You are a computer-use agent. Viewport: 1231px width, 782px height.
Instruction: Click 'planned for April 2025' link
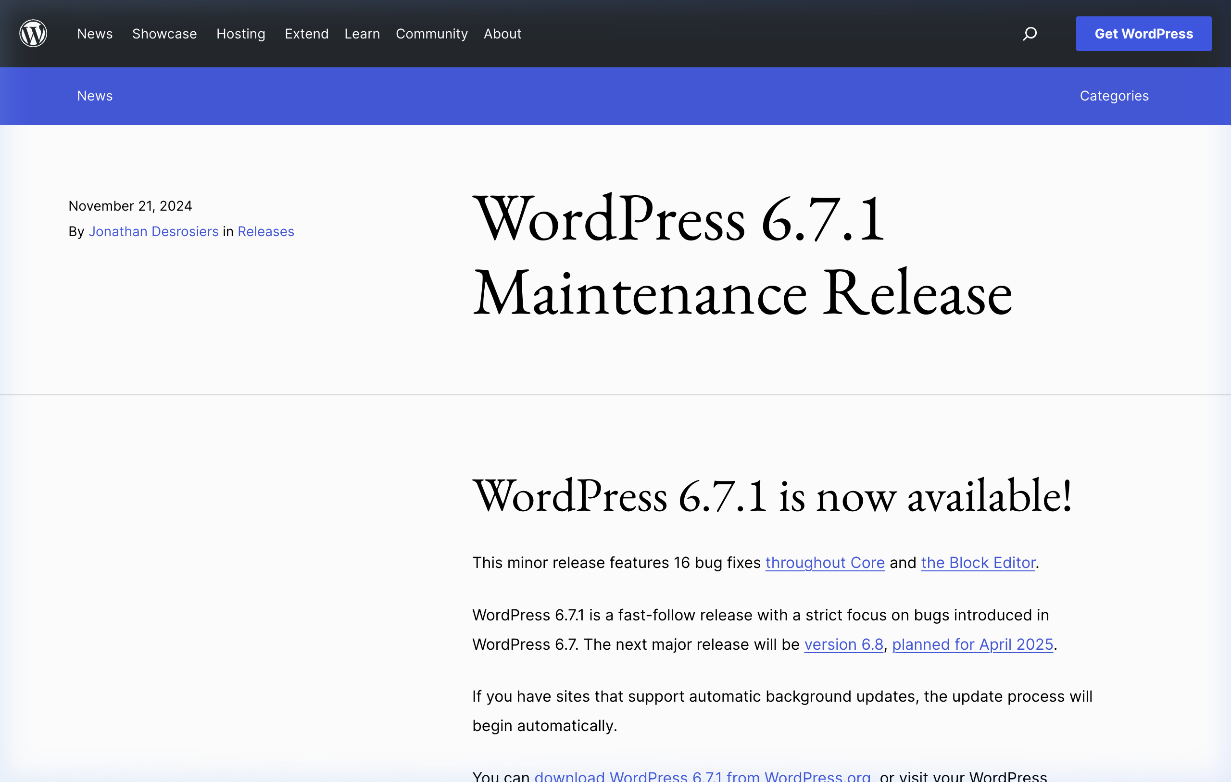pos(972,644)
